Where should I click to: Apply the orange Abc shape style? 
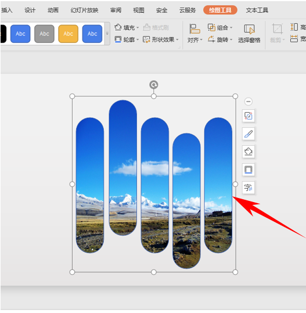(x=69, y=34)
